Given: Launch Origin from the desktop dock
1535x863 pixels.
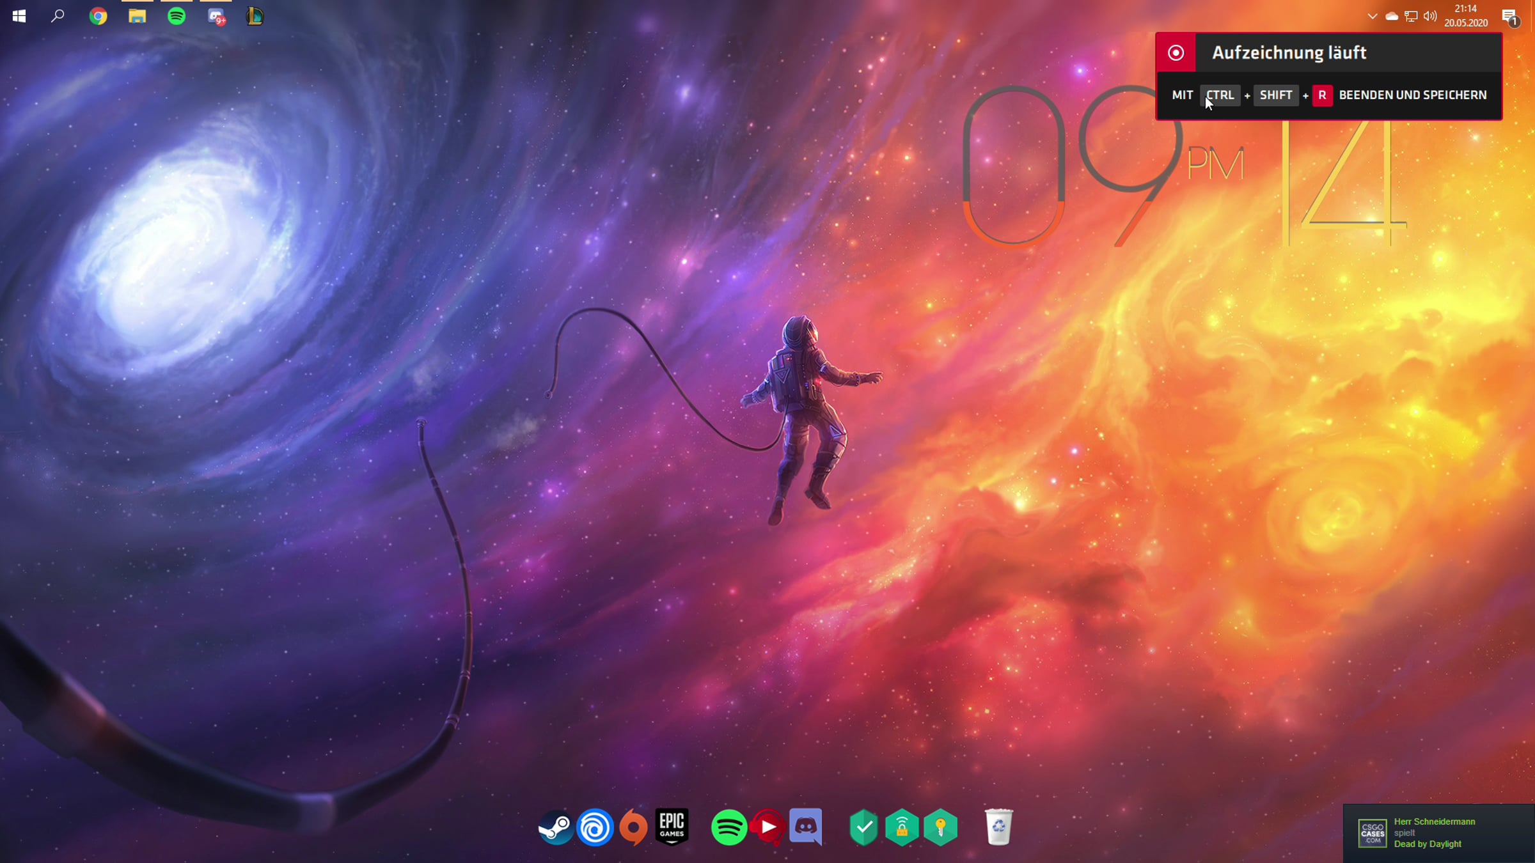Looking at the screenshot, I should click(633, 827).
